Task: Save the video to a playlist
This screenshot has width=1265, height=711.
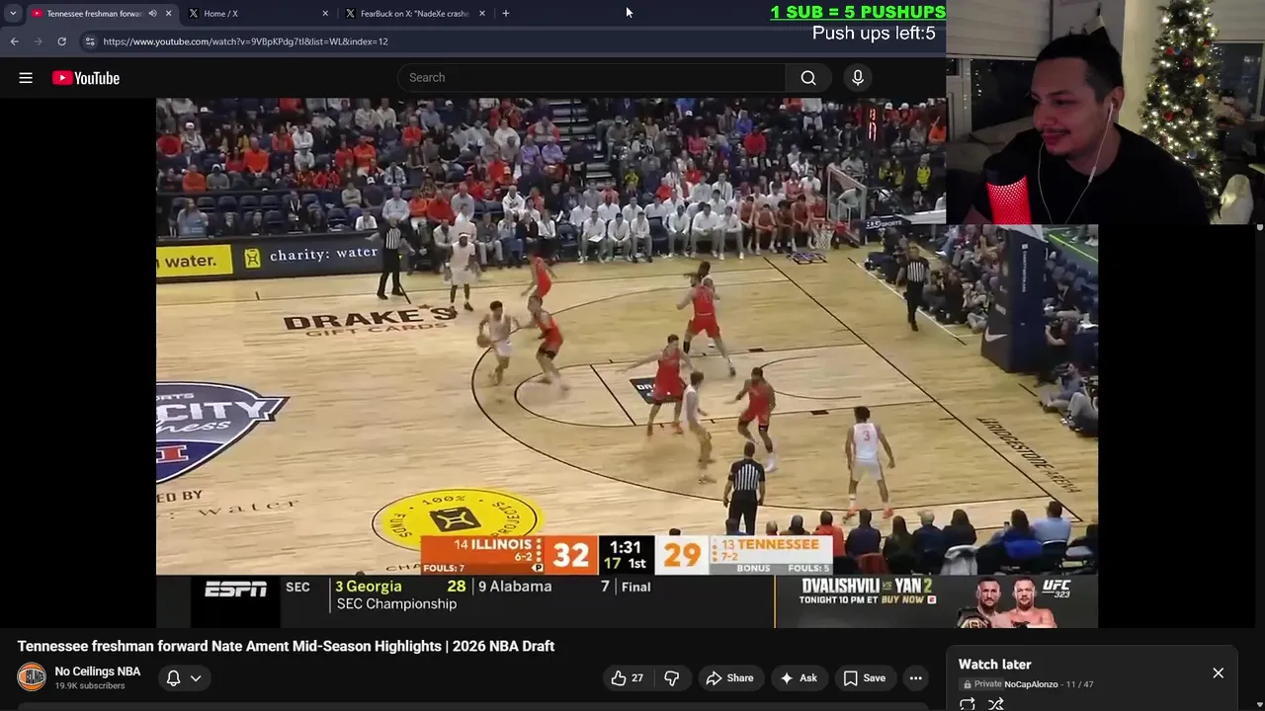Action: click(x=864, y=678)
